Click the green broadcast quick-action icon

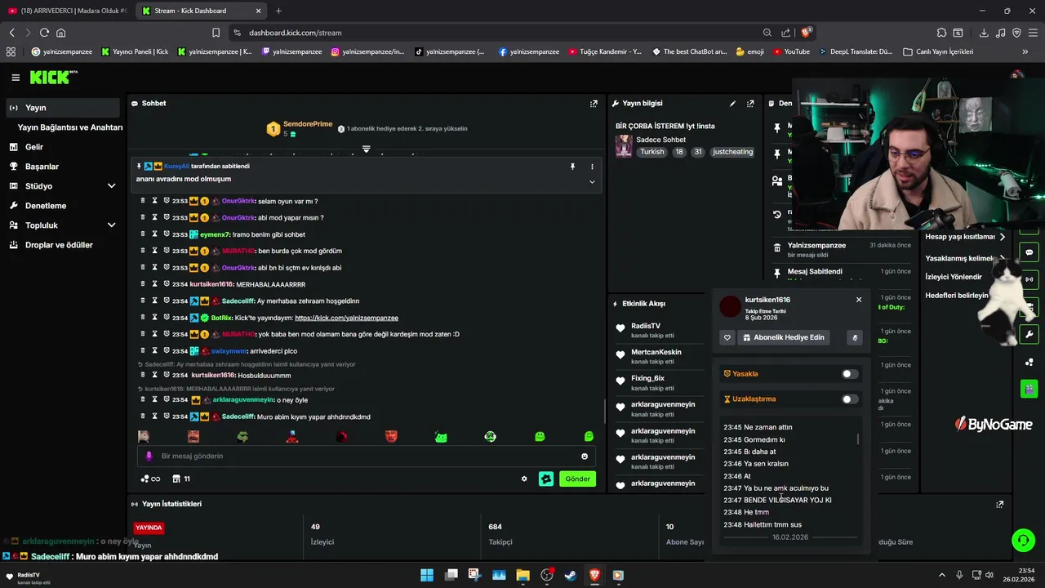pyautogui.click(x=1029, y=279)
